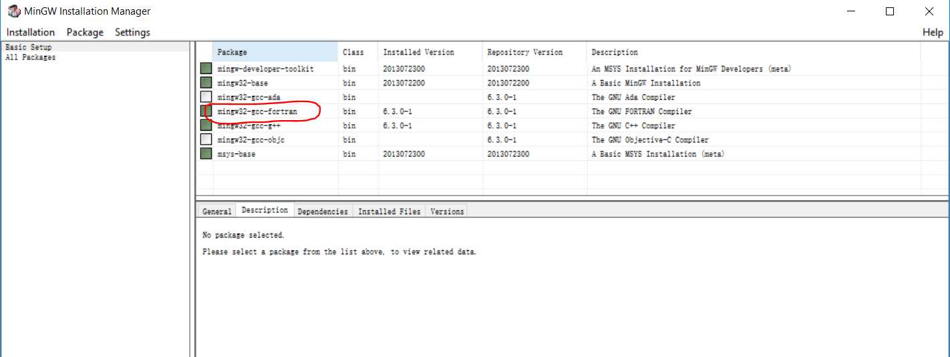Click repository version 2013072300 of msys-base

coord(508,154)
